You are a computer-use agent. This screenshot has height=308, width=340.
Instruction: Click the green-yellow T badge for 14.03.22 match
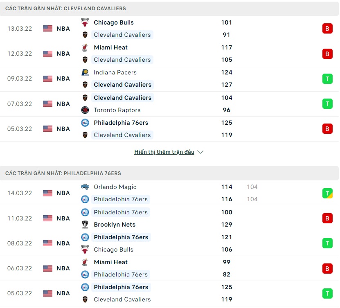(x=327, y=193)
